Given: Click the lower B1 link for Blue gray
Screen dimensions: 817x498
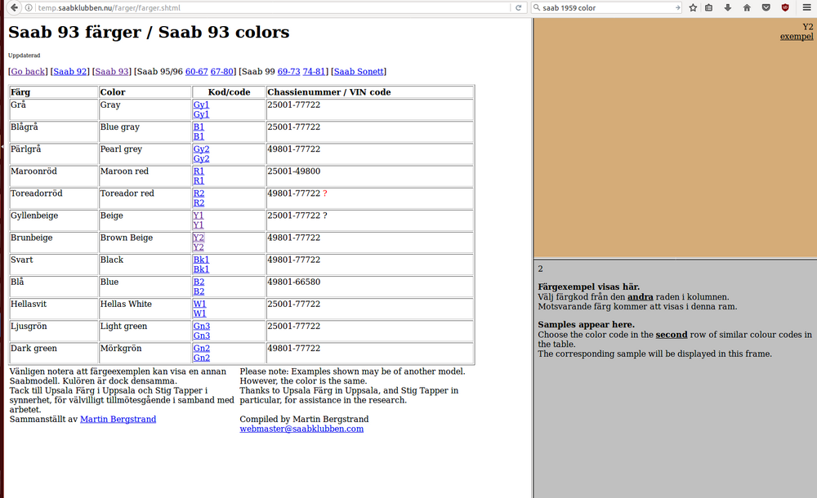Looking at the screenshot, I should tap(199, 136).
